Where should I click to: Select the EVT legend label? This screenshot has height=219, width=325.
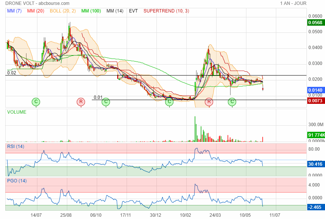[133, 11]
